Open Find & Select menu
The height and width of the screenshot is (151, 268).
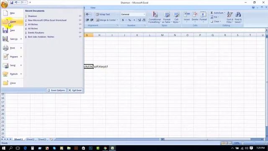click(x=238, y=17)
